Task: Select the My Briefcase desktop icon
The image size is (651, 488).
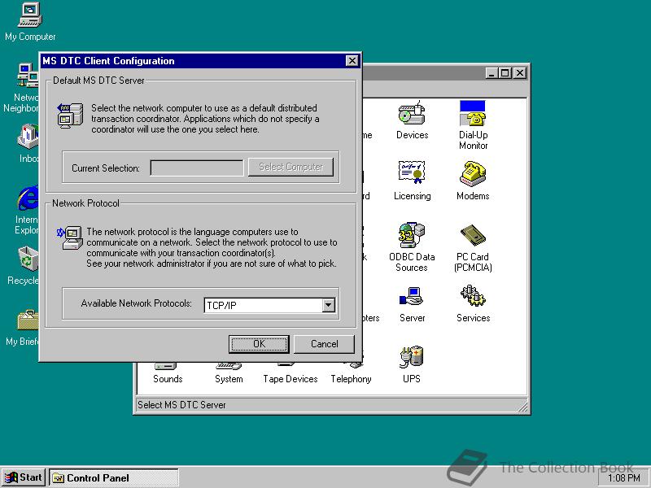Action: [23, 327]
